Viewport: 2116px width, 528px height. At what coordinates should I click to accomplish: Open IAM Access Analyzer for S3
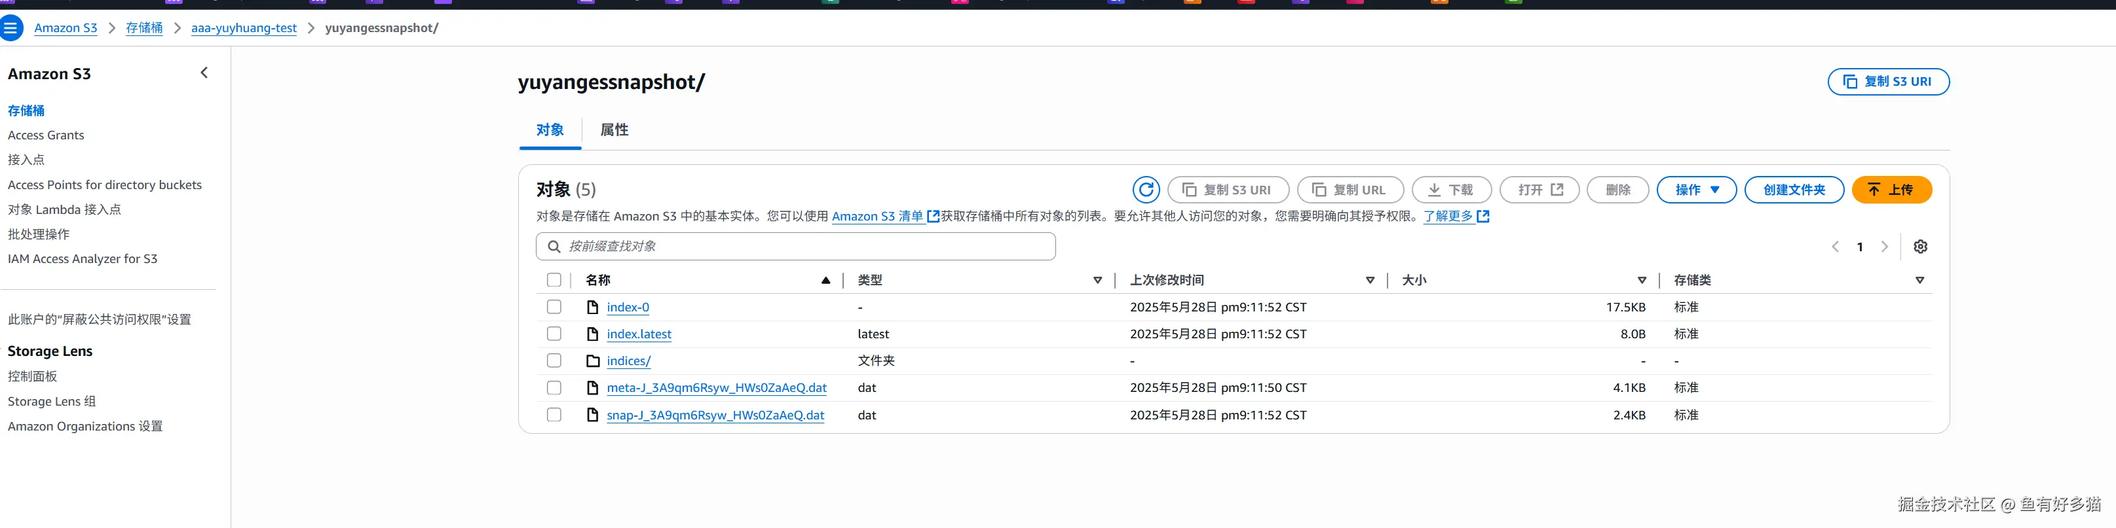coord(82,259)
